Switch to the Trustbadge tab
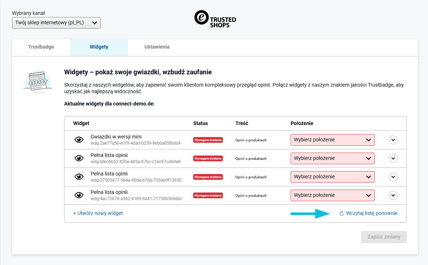Screen dimensions: 428x265 coord(41,47)
